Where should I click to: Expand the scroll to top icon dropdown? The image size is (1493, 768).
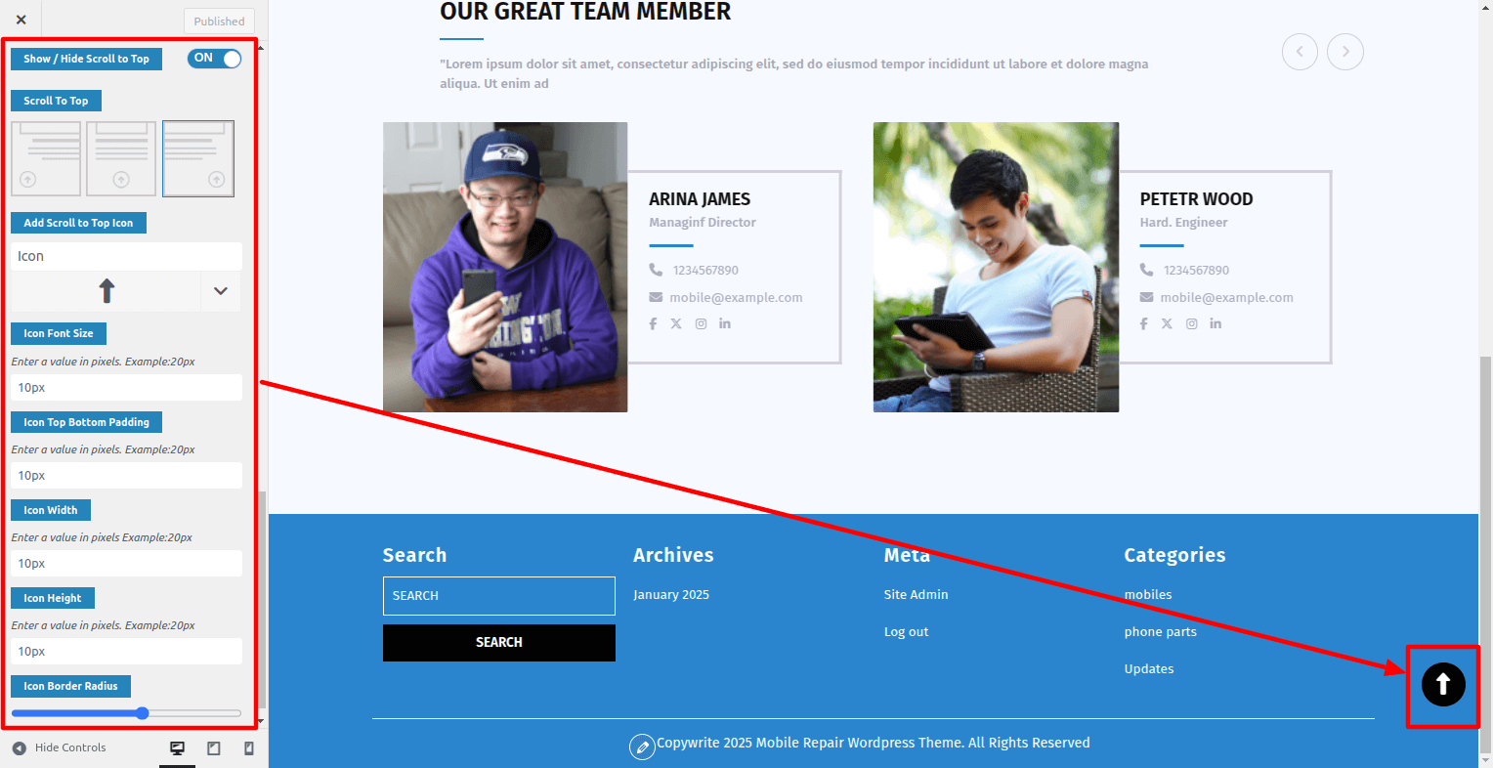pos(221,291)
